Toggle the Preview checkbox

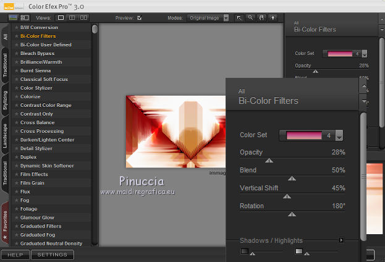click(x=140, y=18)
